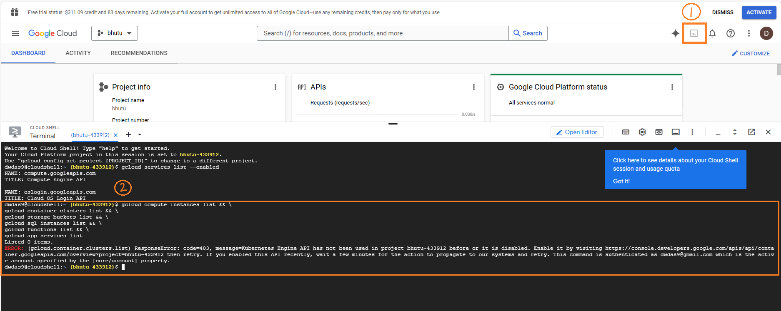Close the Cloud Shell panel

[x=768, y=132]
